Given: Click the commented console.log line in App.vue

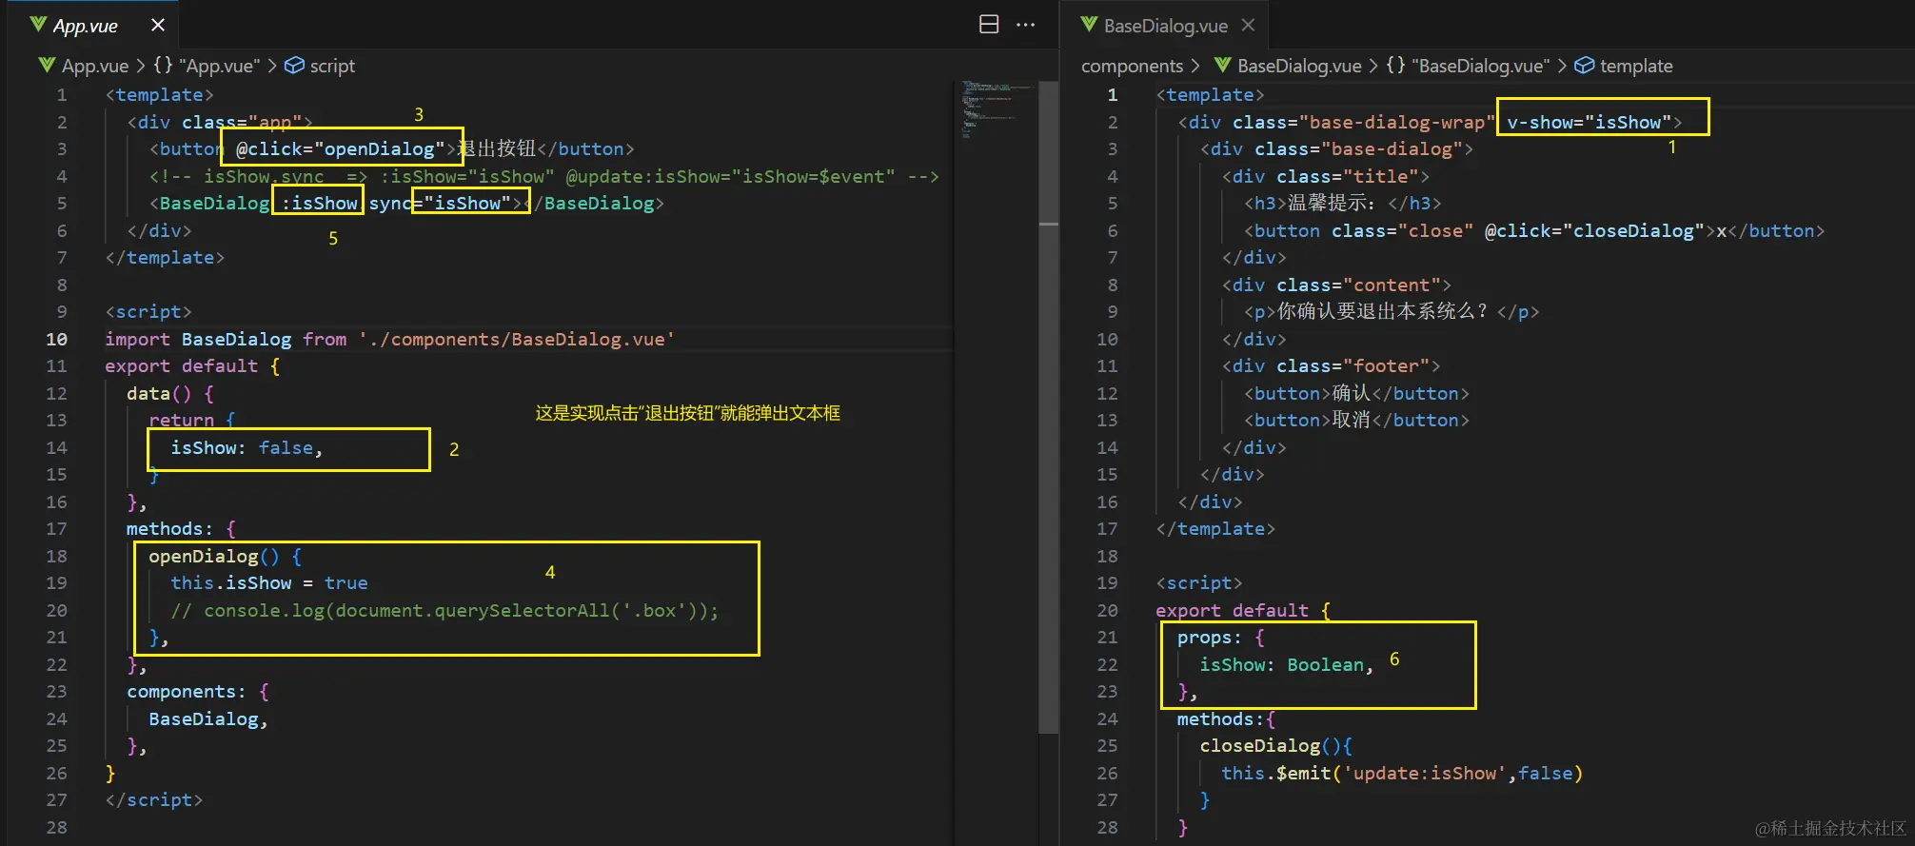Looking at the screenshot, I should 444,611.
